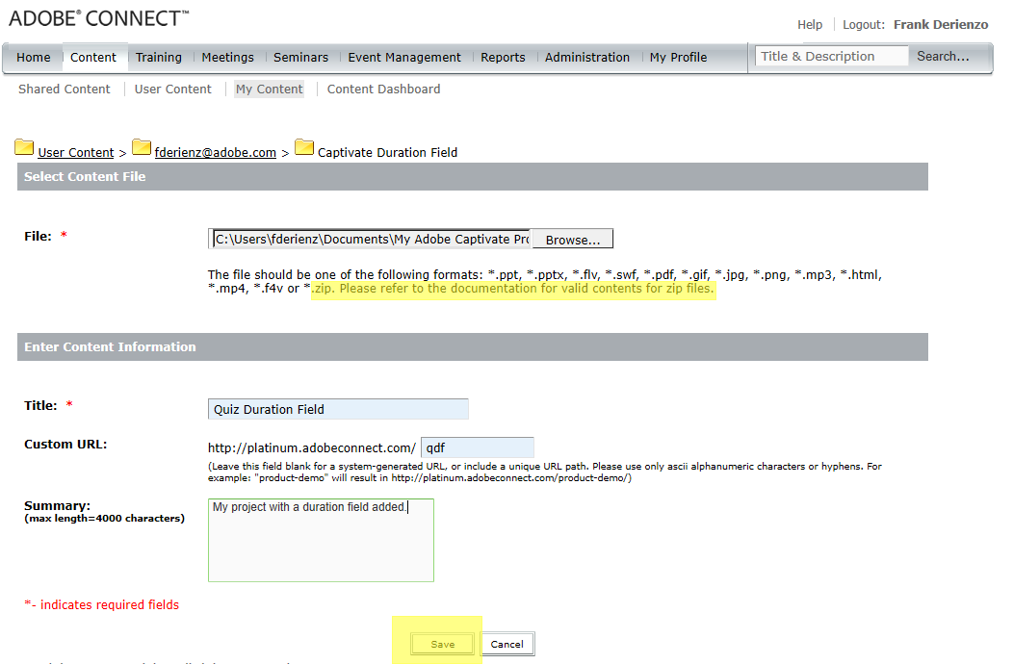Screen dimensions: 1013x664
Task: Click the Title field containing Quiz Duration Field
Action: tap(338, 410)
